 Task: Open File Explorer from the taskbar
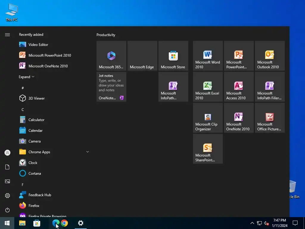tap(22, 223)
